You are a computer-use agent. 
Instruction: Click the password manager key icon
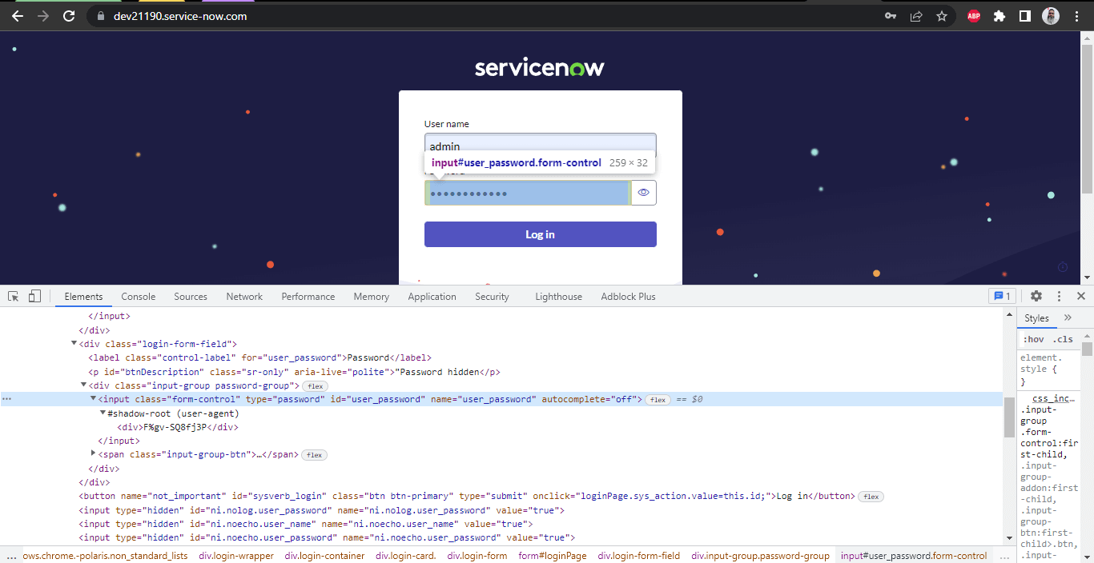(x=890, y=15)
